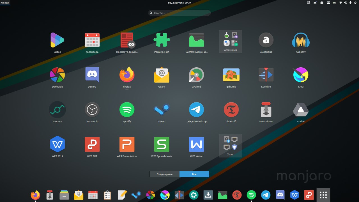Viewport: 359px width, 202px height.
Task: Click the screen tray icon
Action: tap(309, 3)
